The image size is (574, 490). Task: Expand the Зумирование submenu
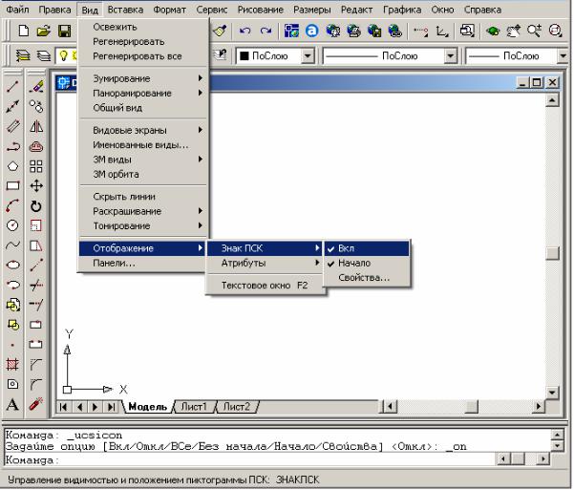point(143,78)
